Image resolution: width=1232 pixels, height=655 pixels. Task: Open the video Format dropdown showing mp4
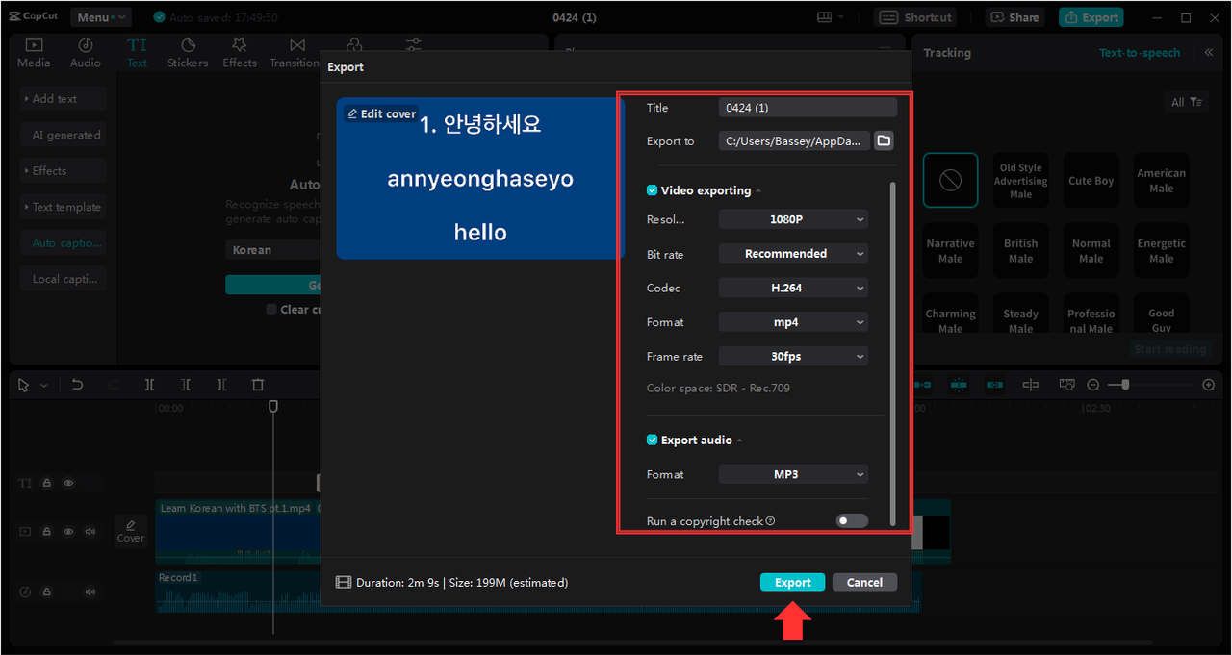tap(793, 322)
